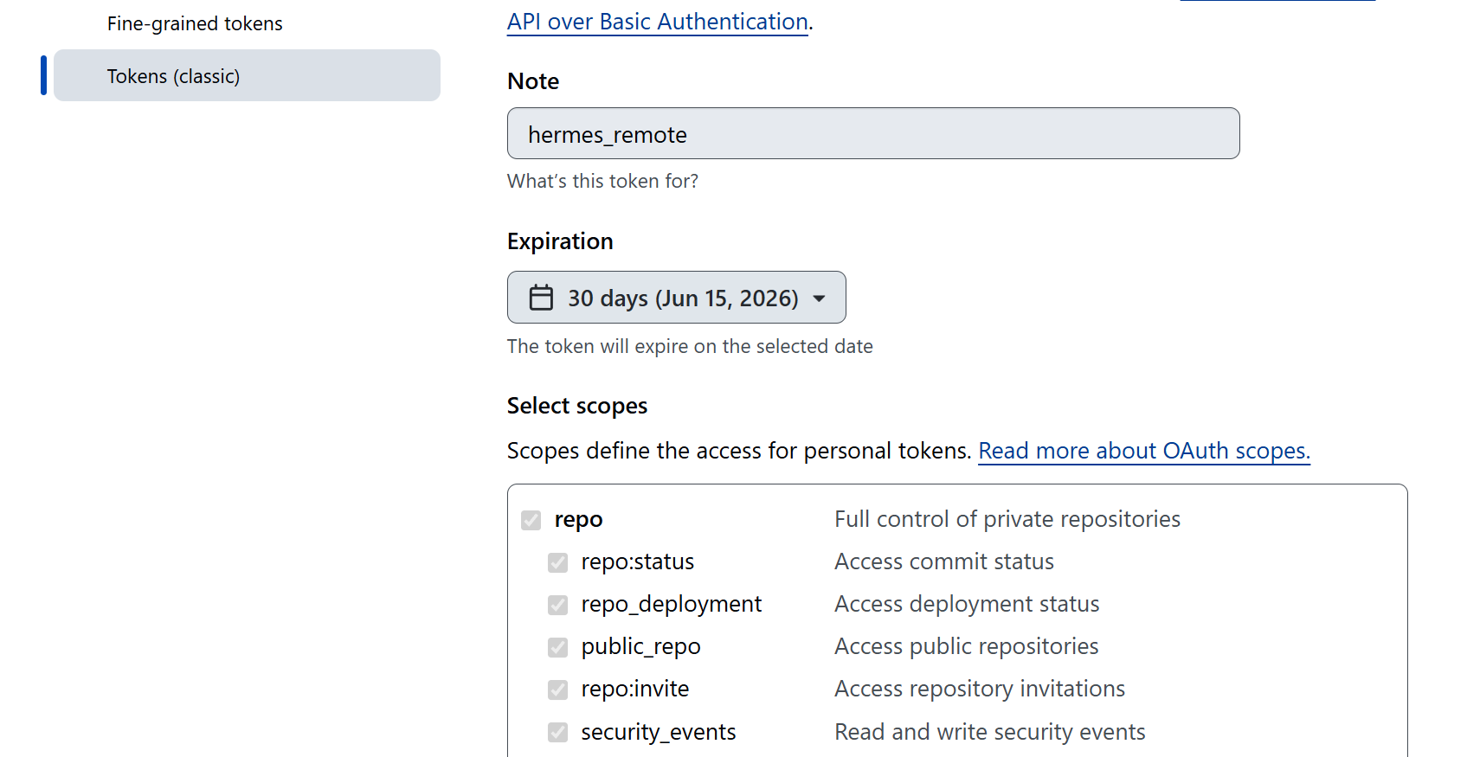Viewport: 1467px width, 757px height.
Task: Click the Note input field containing hermes_remote
Action: tap(873, 133)
